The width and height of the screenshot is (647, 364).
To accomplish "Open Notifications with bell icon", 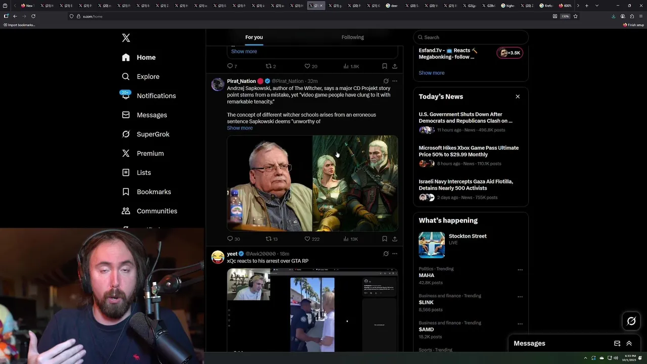I will (x=149, y=96).
